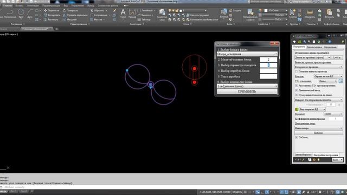Toggle 'Нумерация объектов на плане' checkbox
This screenshot has height=195, width=347.
(x=297, y=95)
